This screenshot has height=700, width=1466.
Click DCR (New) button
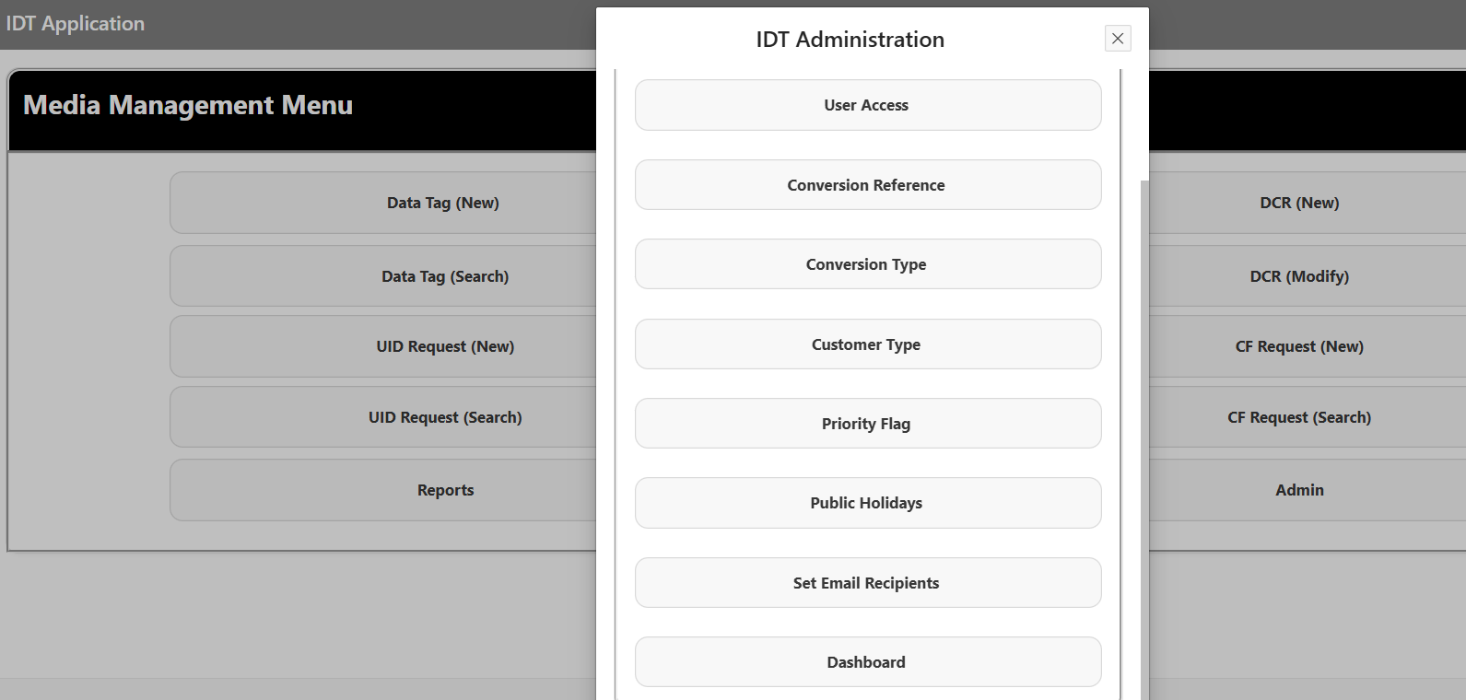1299,203
